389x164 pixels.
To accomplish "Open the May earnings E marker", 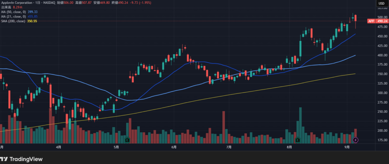I will pyautogui.click(x=128, y=140).
